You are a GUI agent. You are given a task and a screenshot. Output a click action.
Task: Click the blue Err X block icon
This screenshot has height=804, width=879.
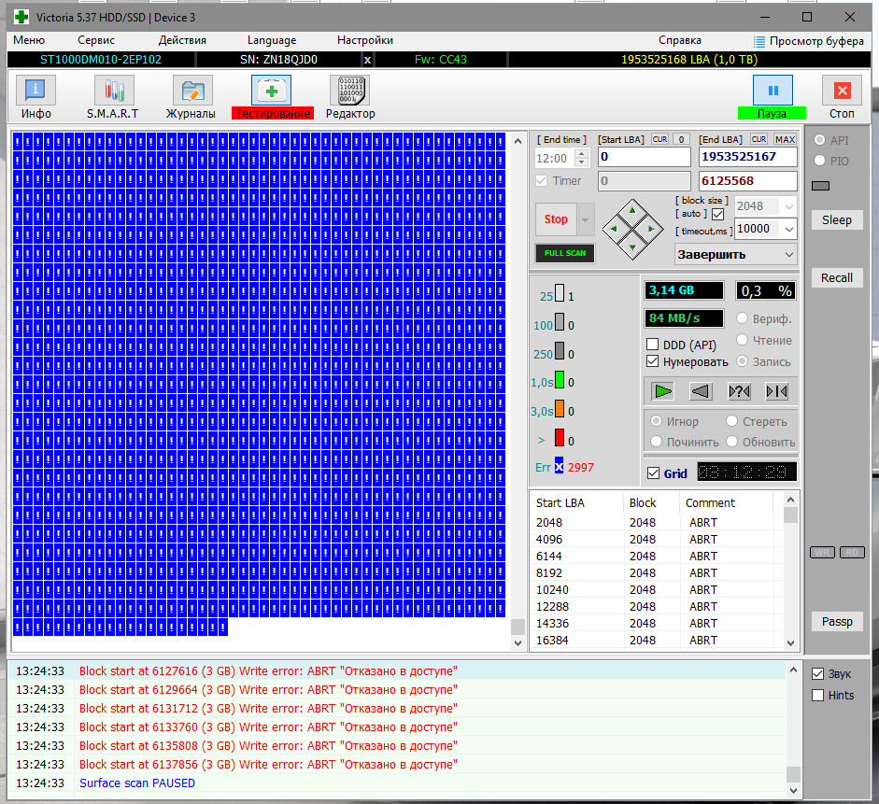click(559, 466)
